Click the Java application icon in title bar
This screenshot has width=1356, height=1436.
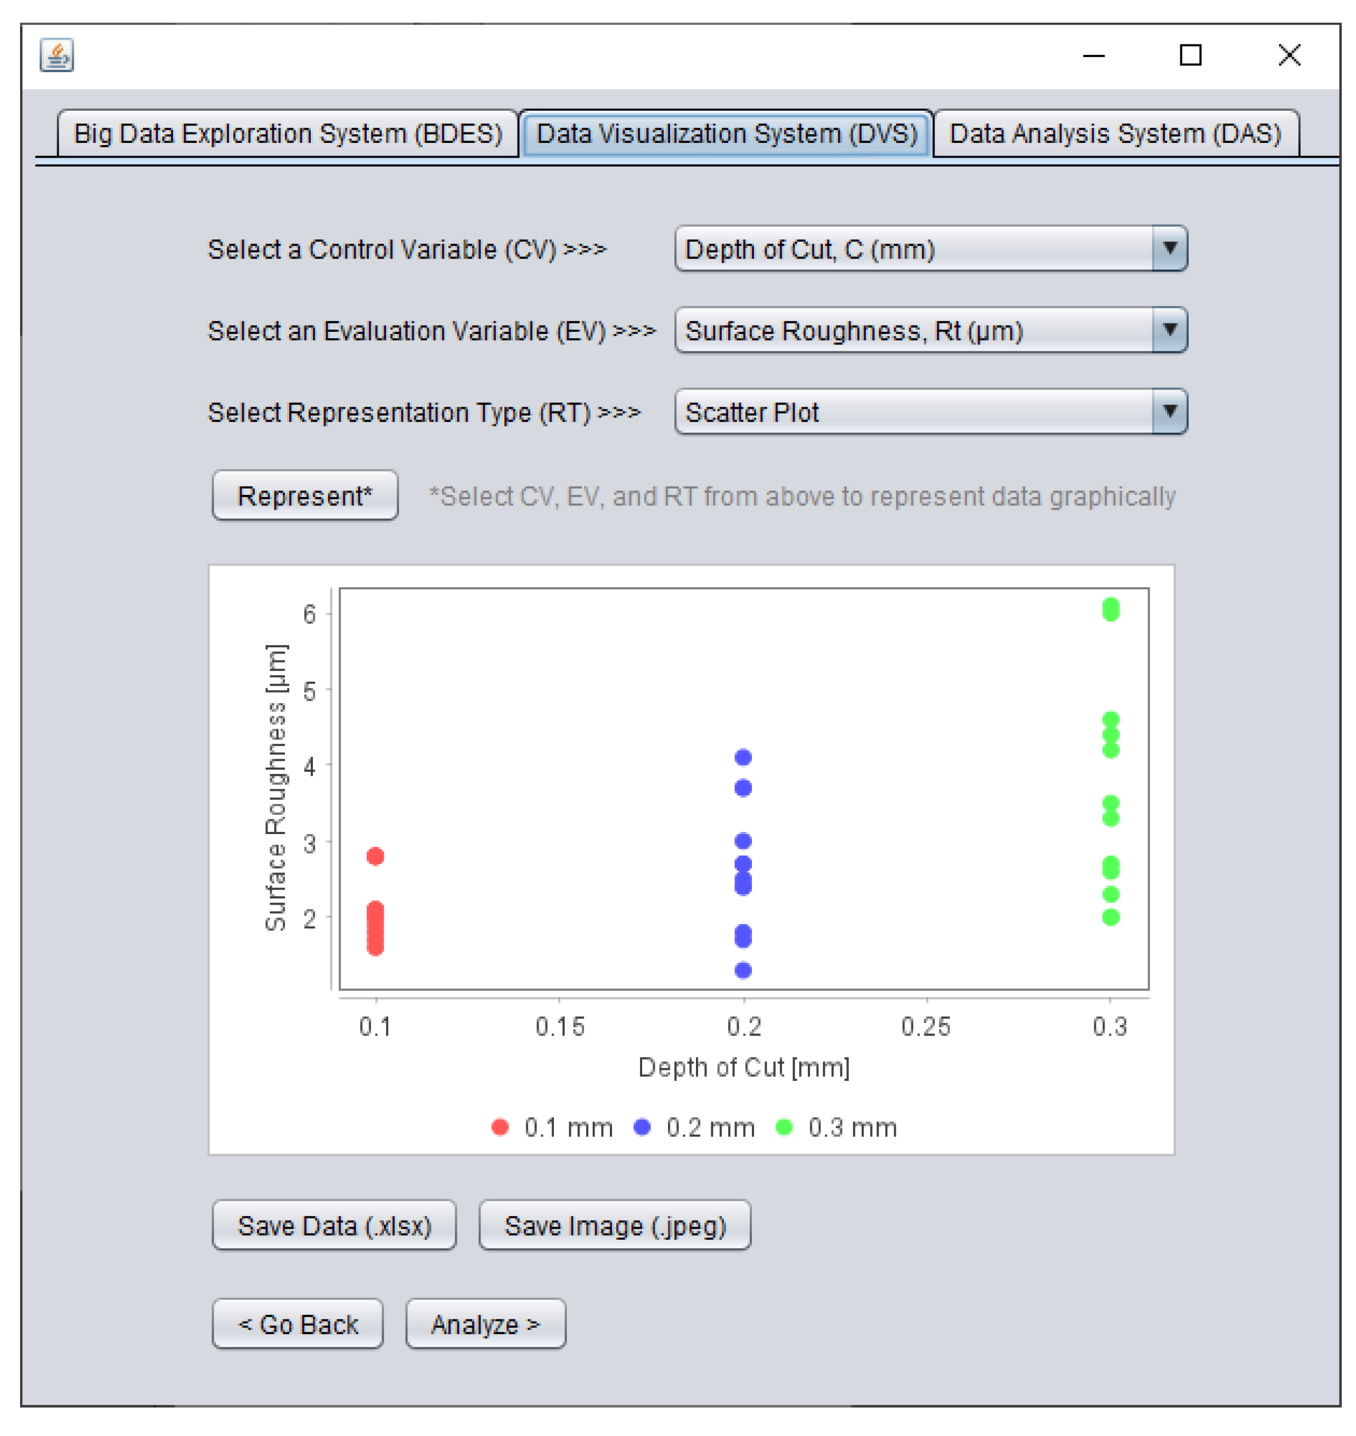tap(56, 55)
